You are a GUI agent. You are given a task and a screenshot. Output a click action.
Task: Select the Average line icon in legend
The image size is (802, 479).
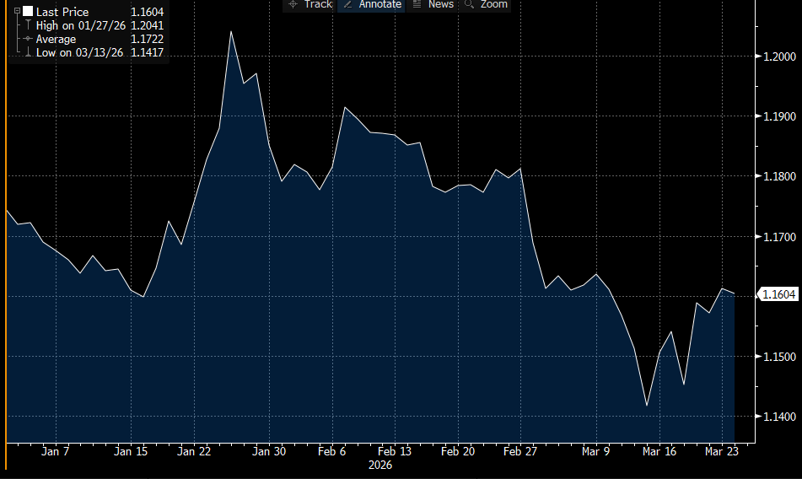28,39
